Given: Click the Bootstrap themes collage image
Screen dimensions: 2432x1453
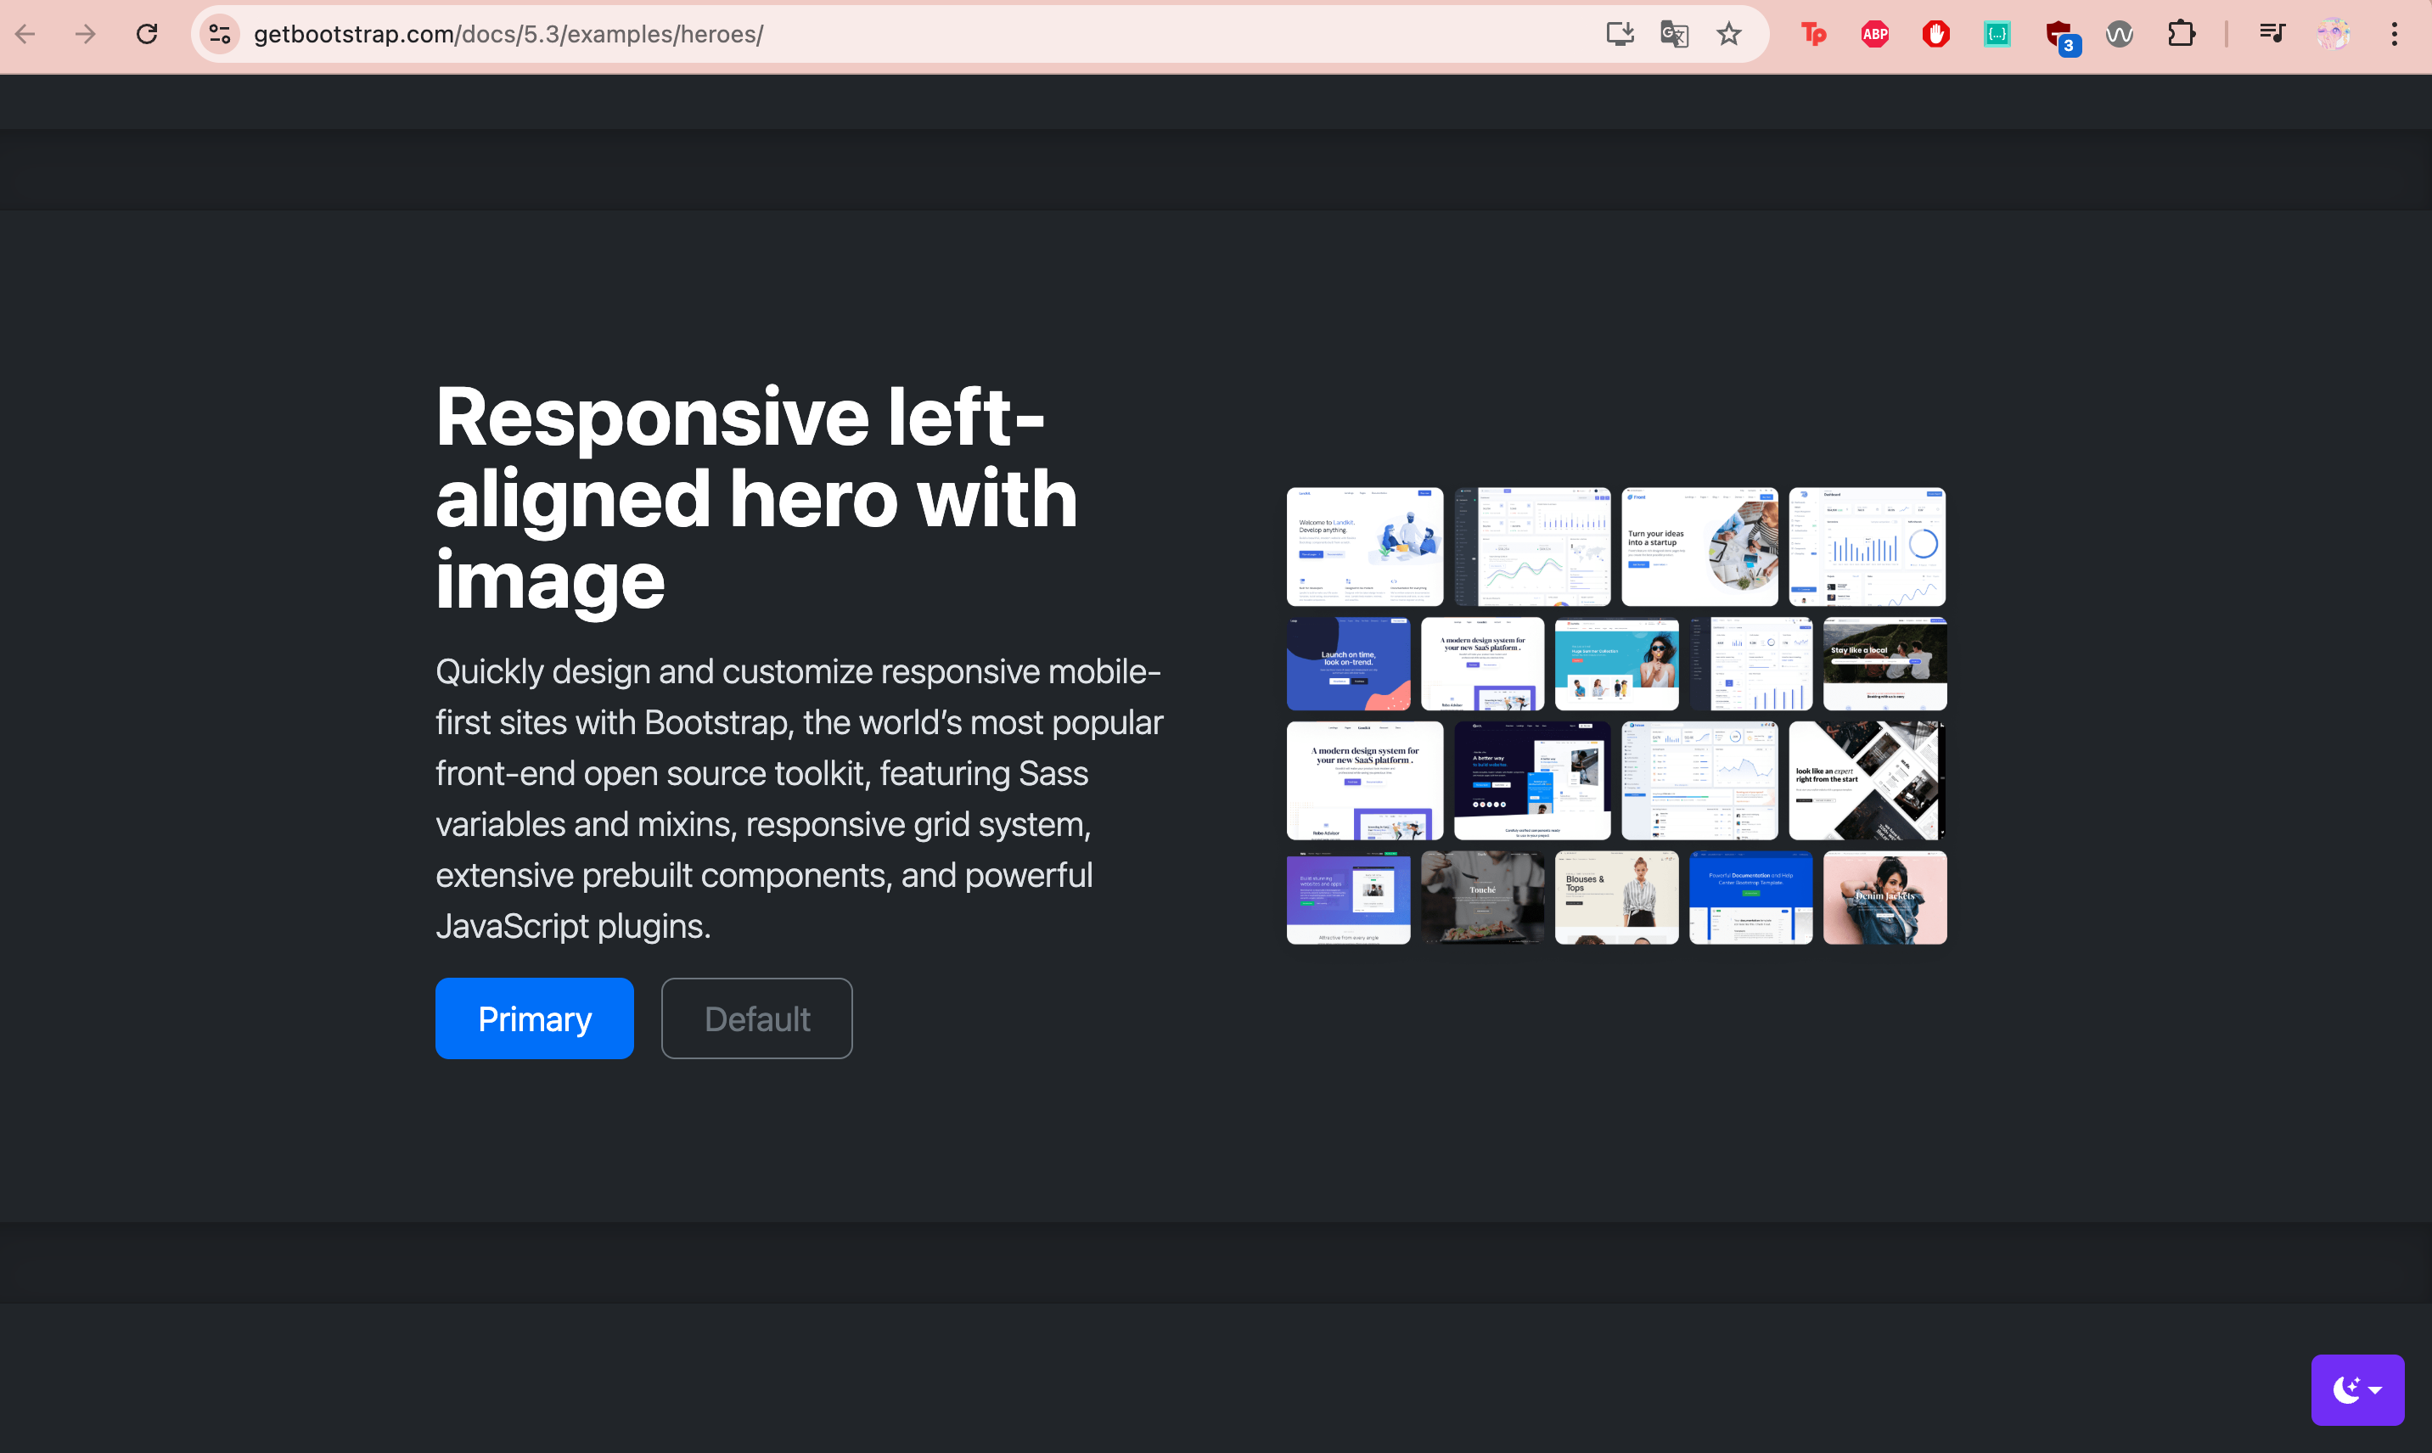Looking at the screenshot, I should pos(1615,715).
